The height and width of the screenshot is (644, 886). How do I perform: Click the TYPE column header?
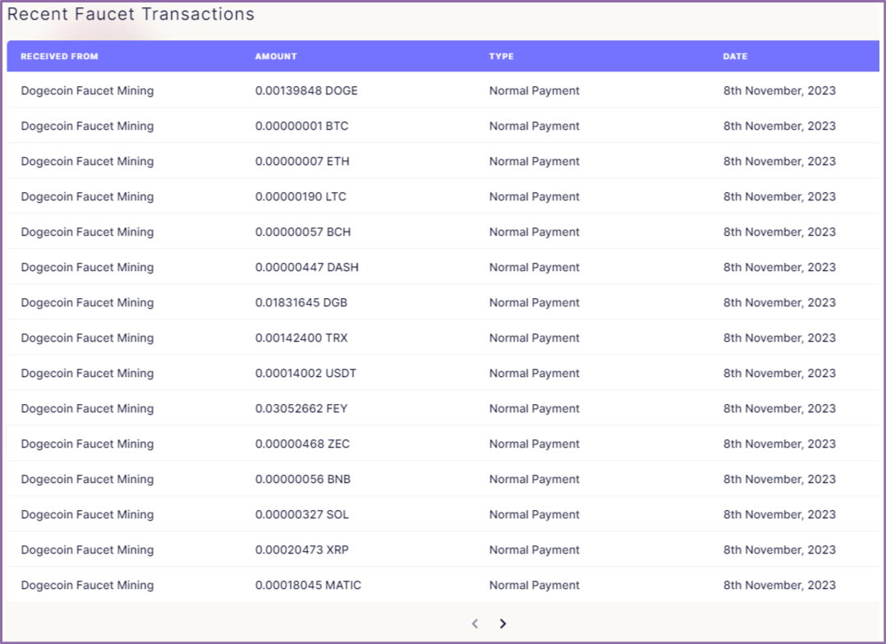click(501, 57)
